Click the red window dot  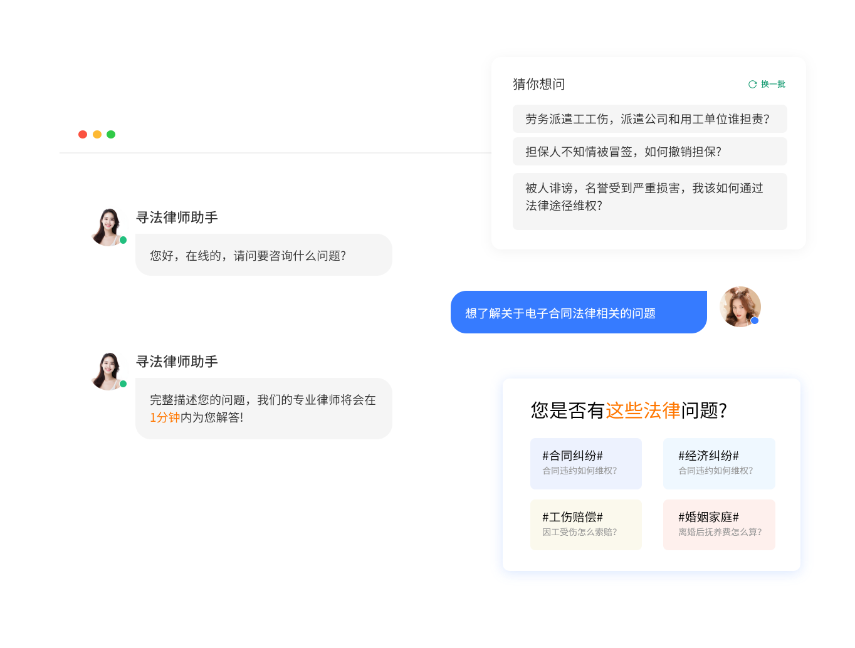(82, 134)
